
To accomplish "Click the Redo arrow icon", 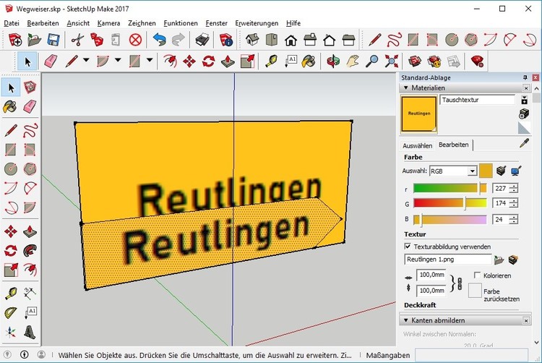I will click(178, 40).
